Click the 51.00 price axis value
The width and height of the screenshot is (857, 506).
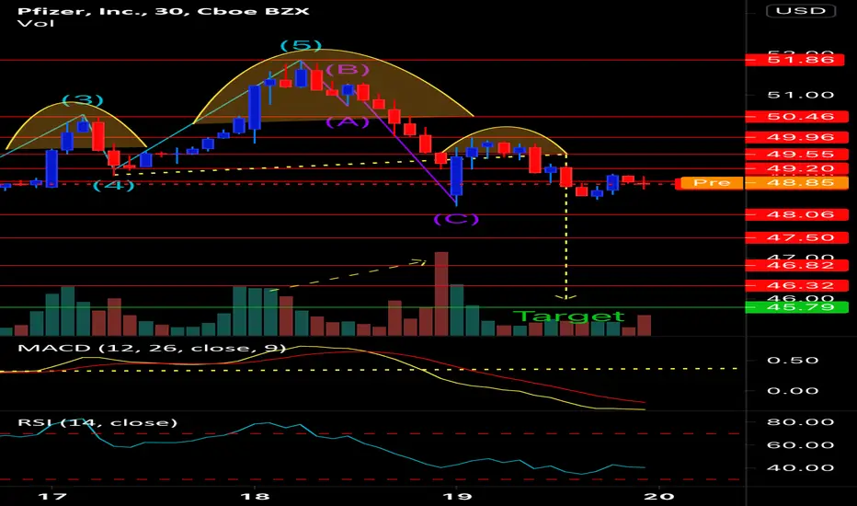click(x=800, y=95)
